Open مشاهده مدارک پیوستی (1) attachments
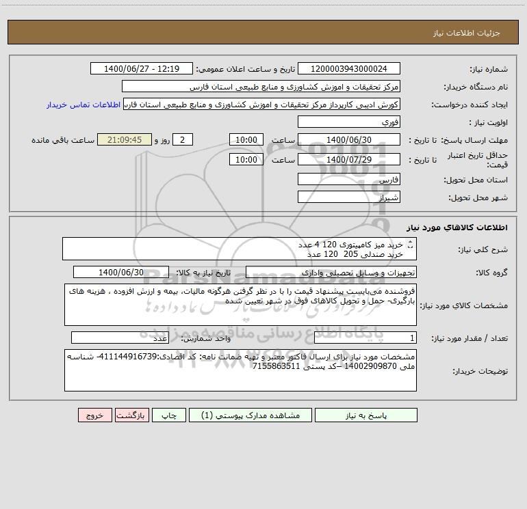The width and height of the screenshot is (527, 509). tap(250, 415)
